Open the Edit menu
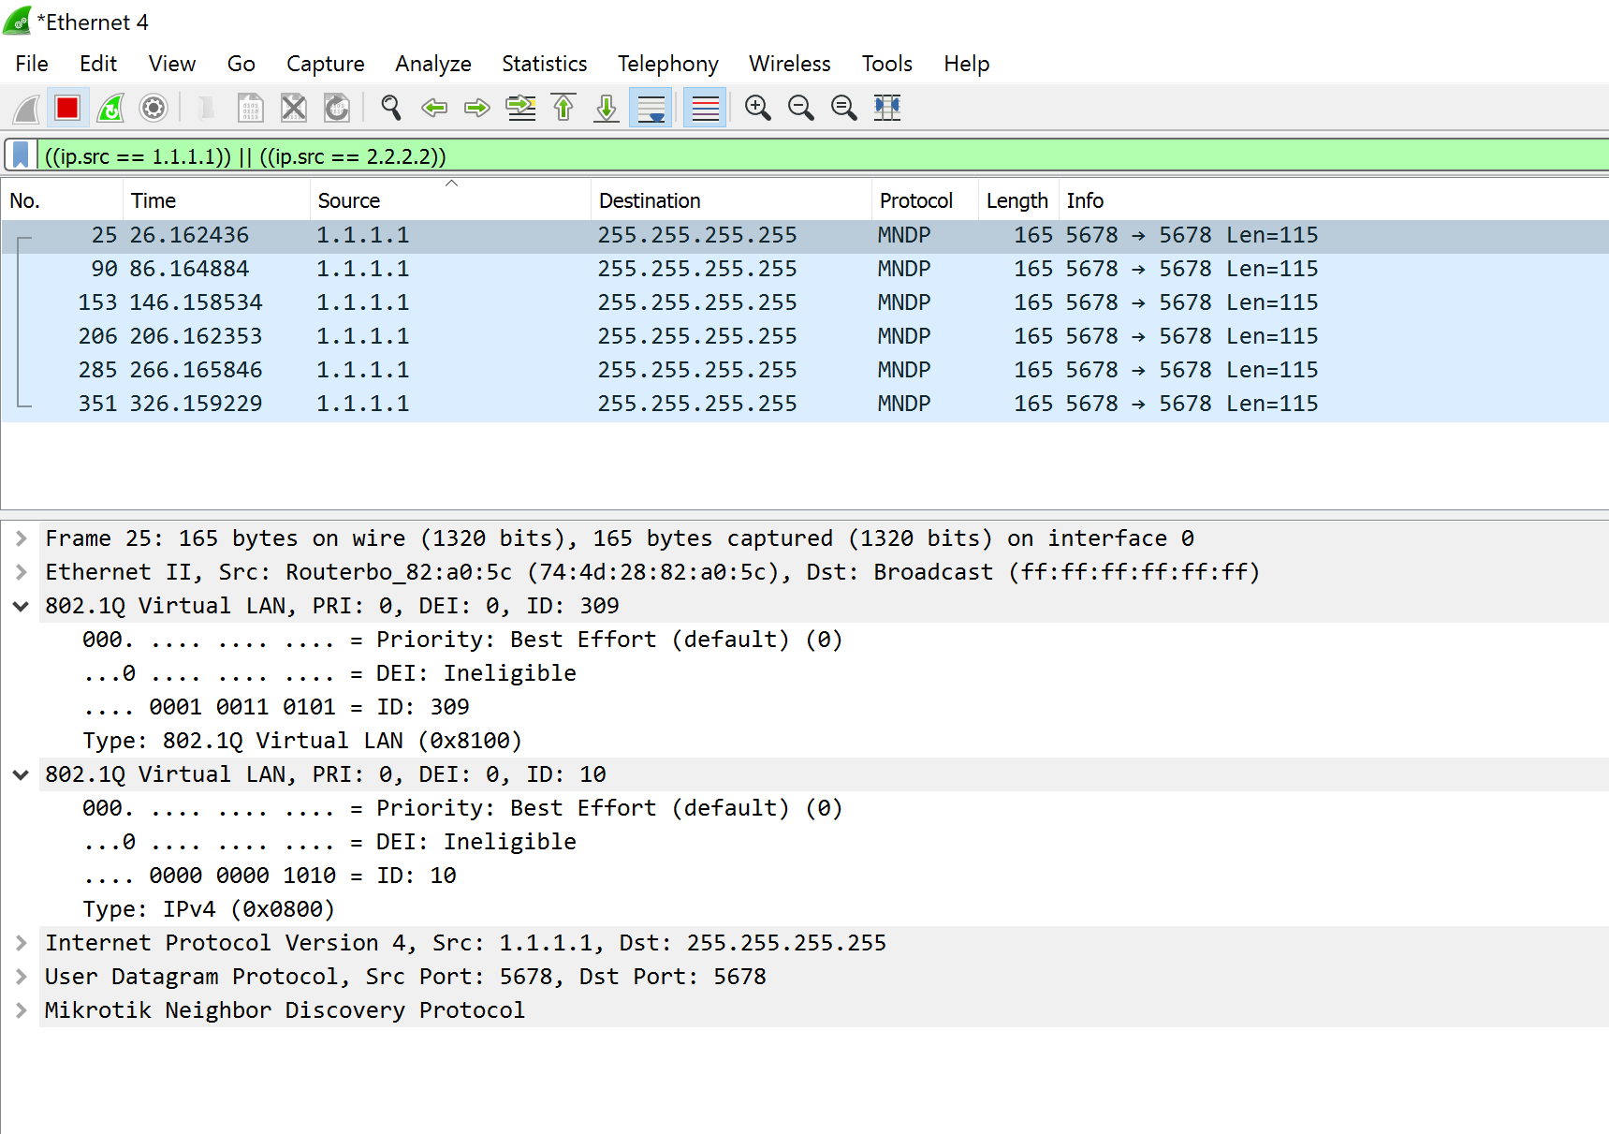The image size is (1609, 1134). [98, 64]
